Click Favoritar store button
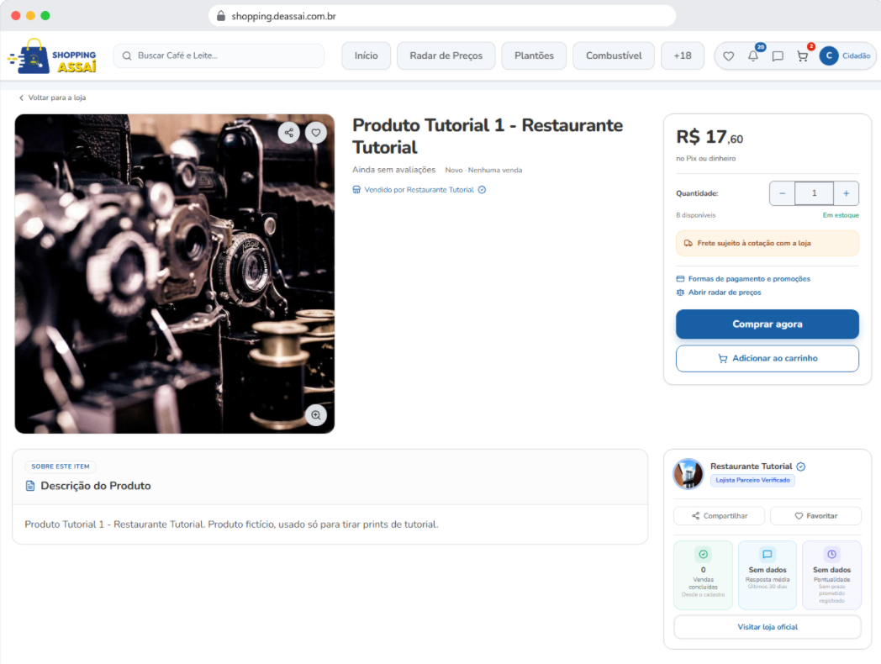The width and height of the screenshot is (881, 664). coord(815,516)
